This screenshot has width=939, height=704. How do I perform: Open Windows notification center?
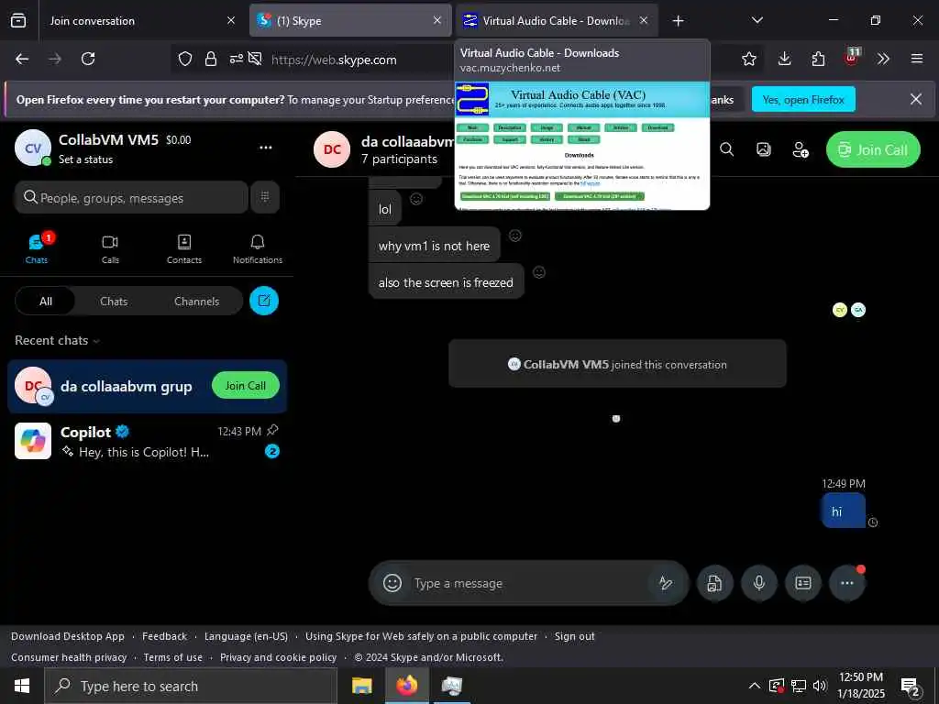click(x=911, y=687)
